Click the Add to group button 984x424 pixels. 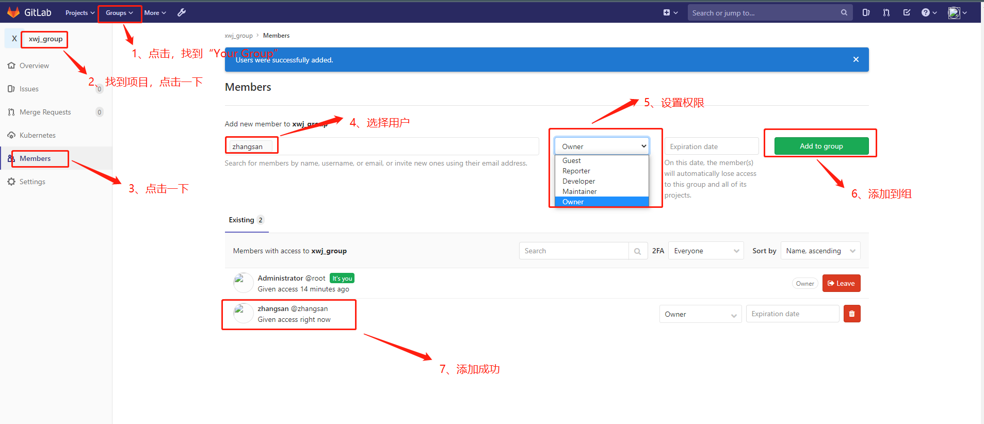coord(821,146)
